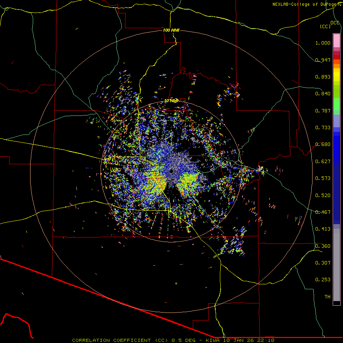Viewport: 343px width, 343px height.
Task: Click the lavender segment of the color bar
Action: point(337,121)
